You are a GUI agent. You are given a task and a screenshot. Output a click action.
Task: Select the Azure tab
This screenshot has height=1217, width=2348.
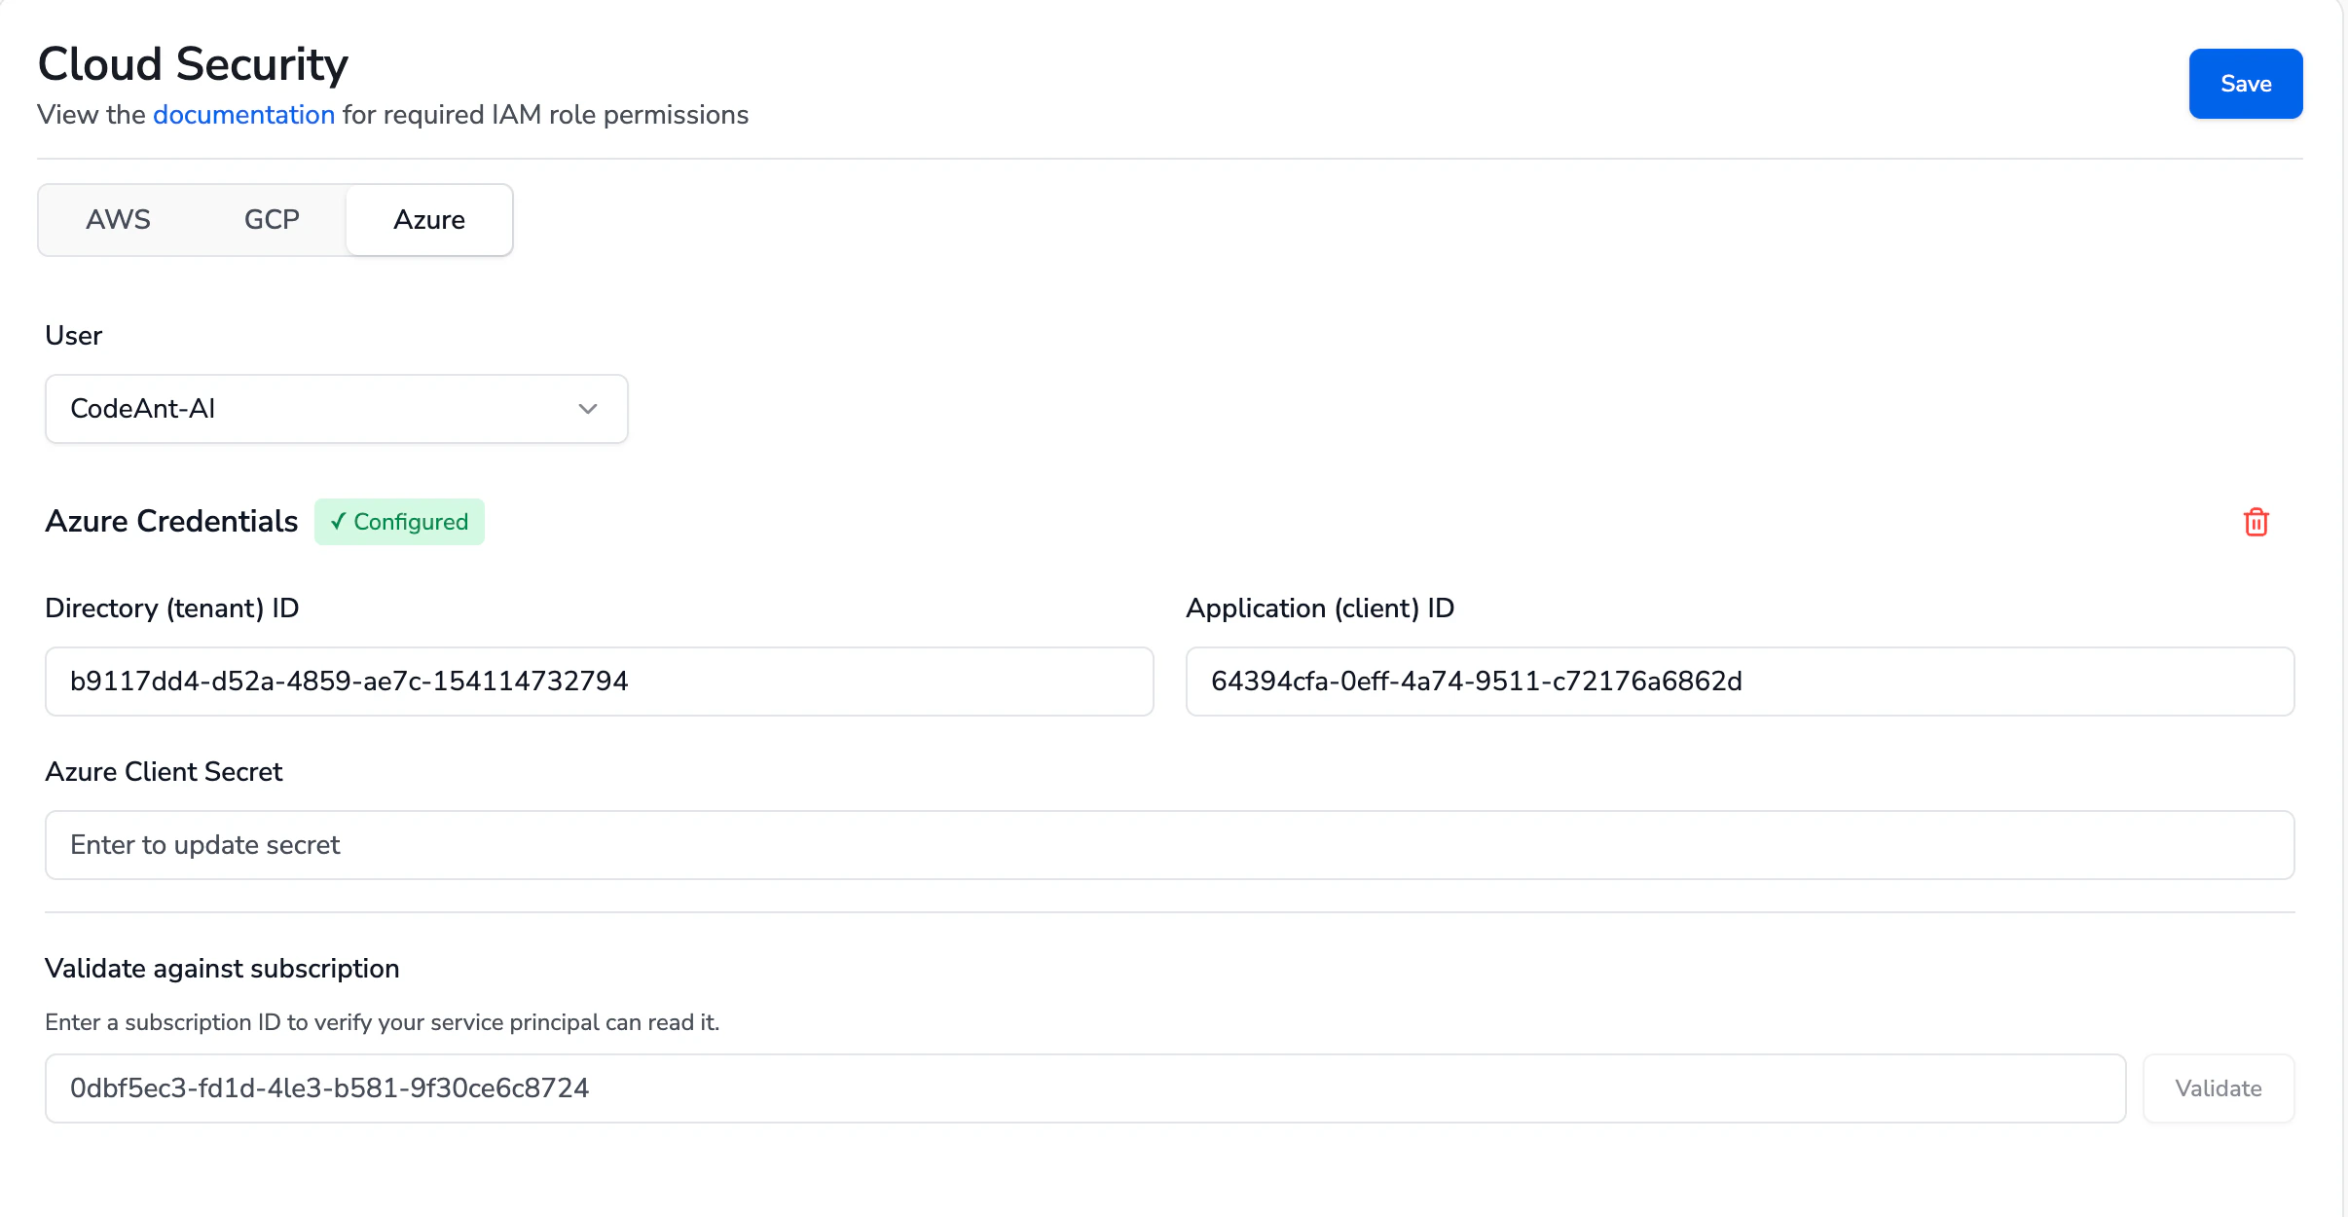(x=428, y=219)
